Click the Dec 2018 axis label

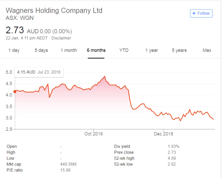coord(164,133)
